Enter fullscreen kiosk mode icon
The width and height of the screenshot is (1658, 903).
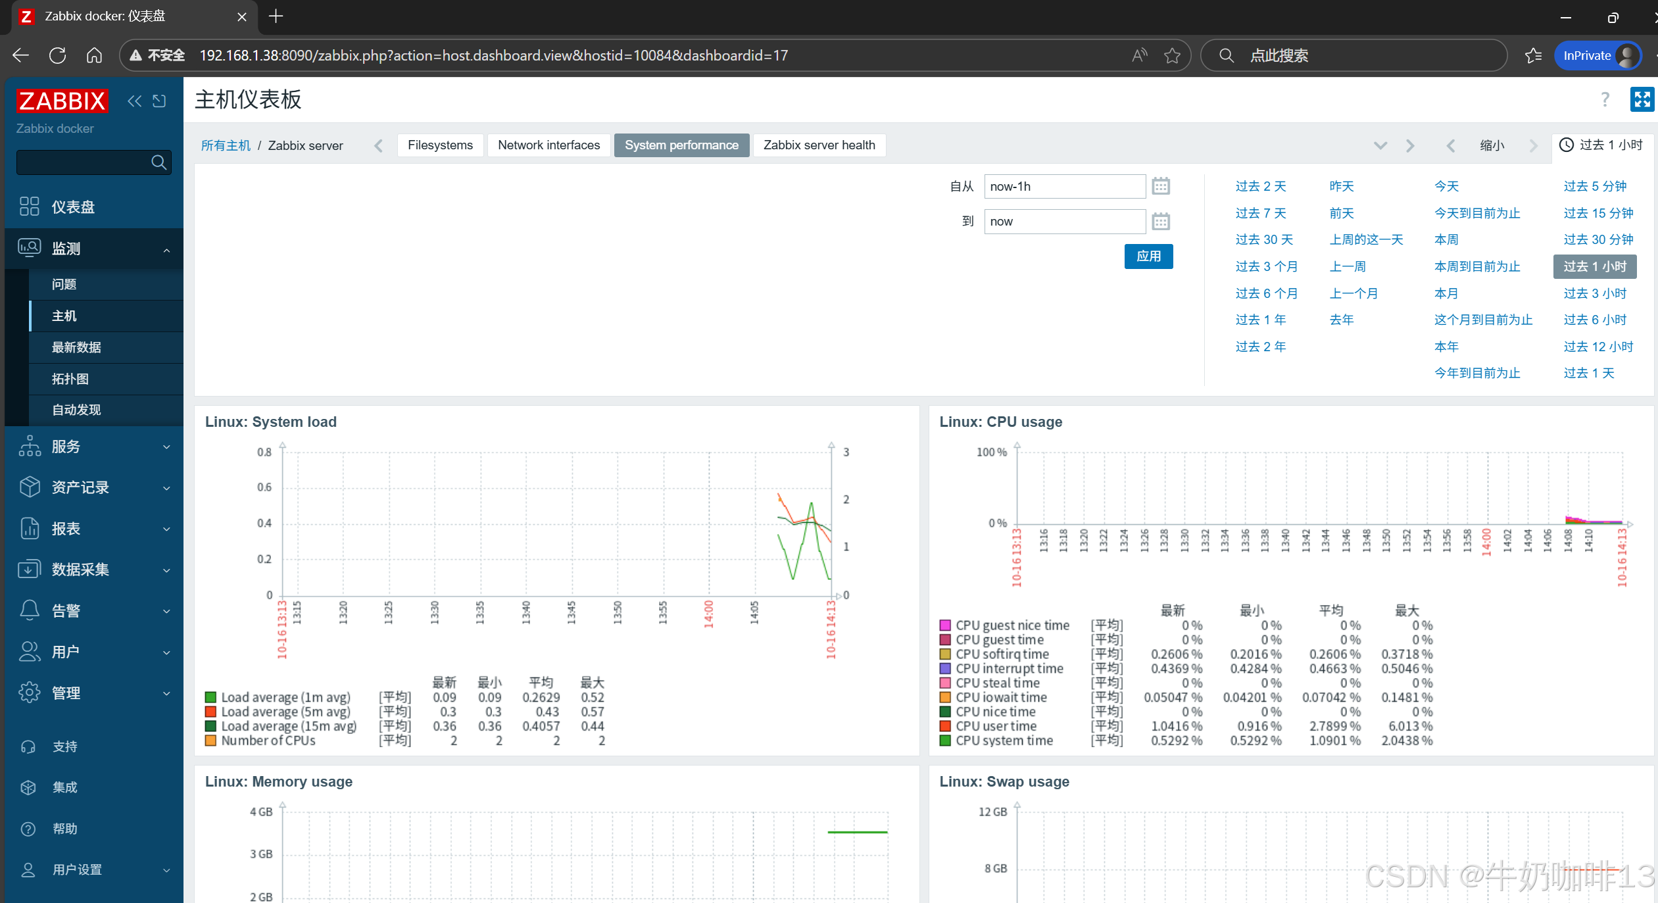coord(1642,99)
